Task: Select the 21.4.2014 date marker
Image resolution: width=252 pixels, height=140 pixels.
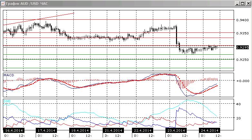Action: (x=113, y=130)
